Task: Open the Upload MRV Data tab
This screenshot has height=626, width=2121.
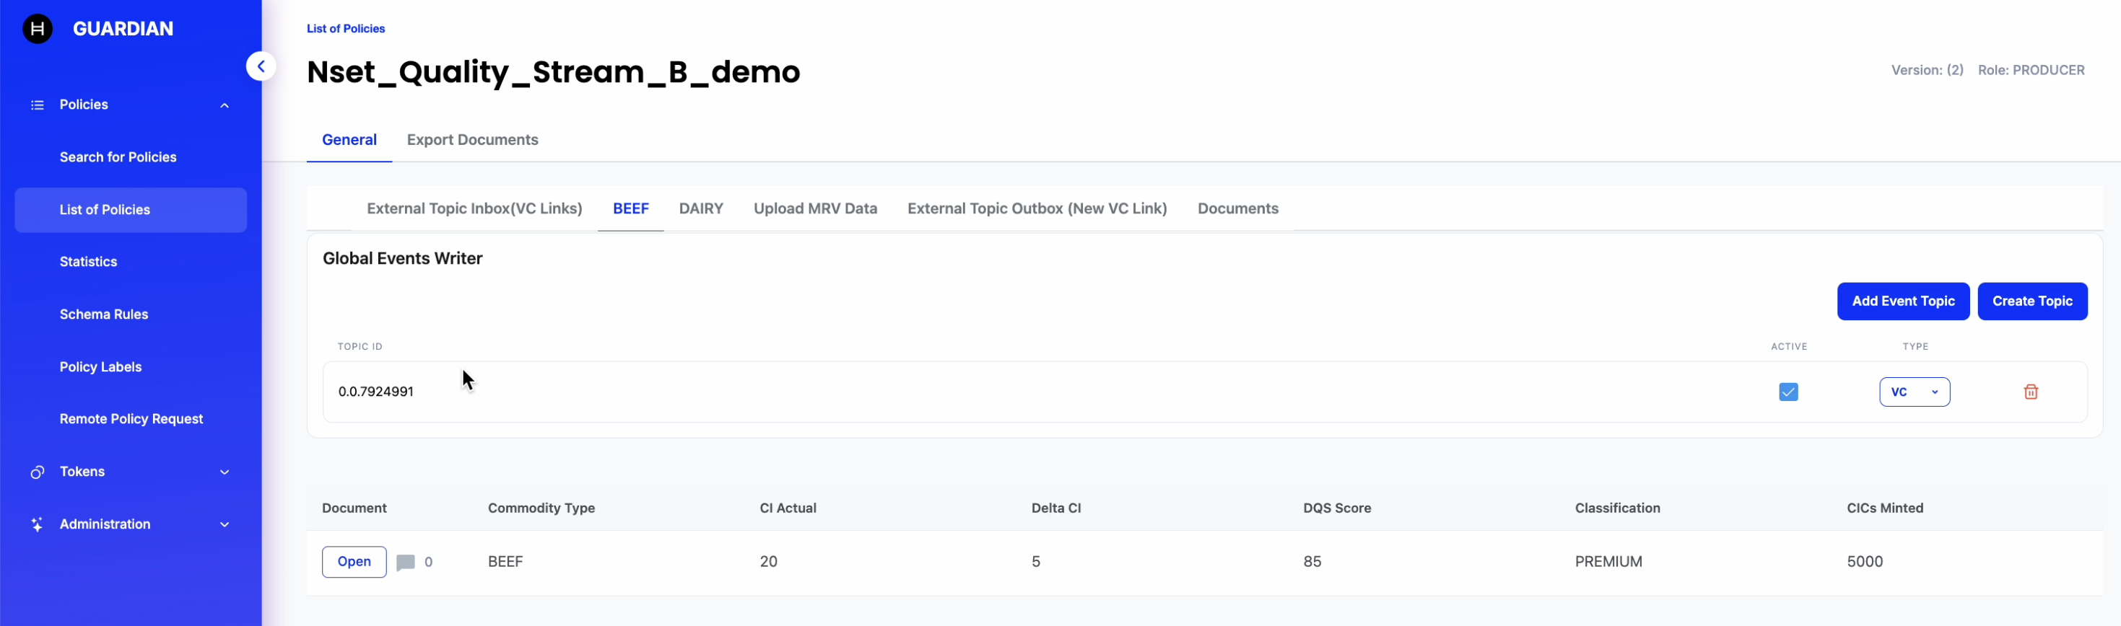Action: point(814,209)
